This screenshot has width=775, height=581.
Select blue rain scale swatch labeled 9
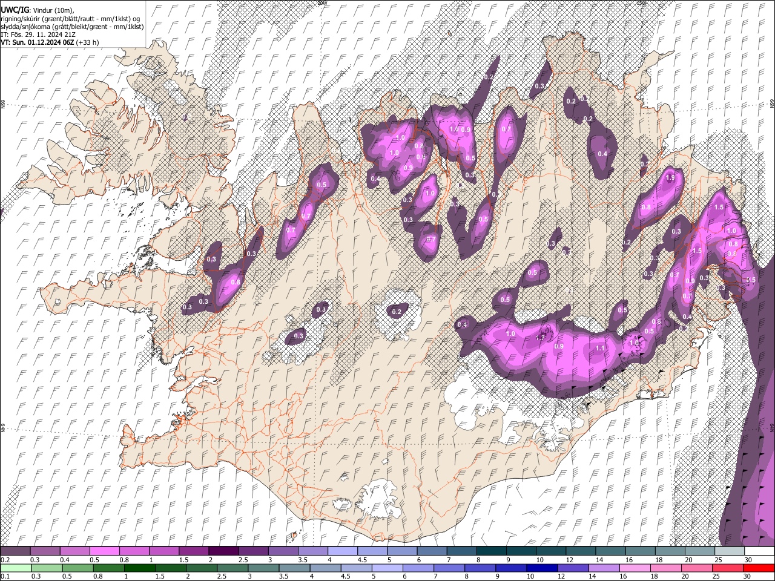(510, 568)
